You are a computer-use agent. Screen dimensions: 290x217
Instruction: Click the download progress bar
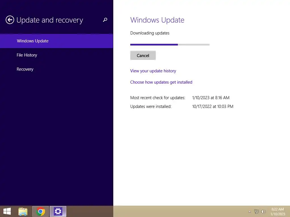point(170,45)
